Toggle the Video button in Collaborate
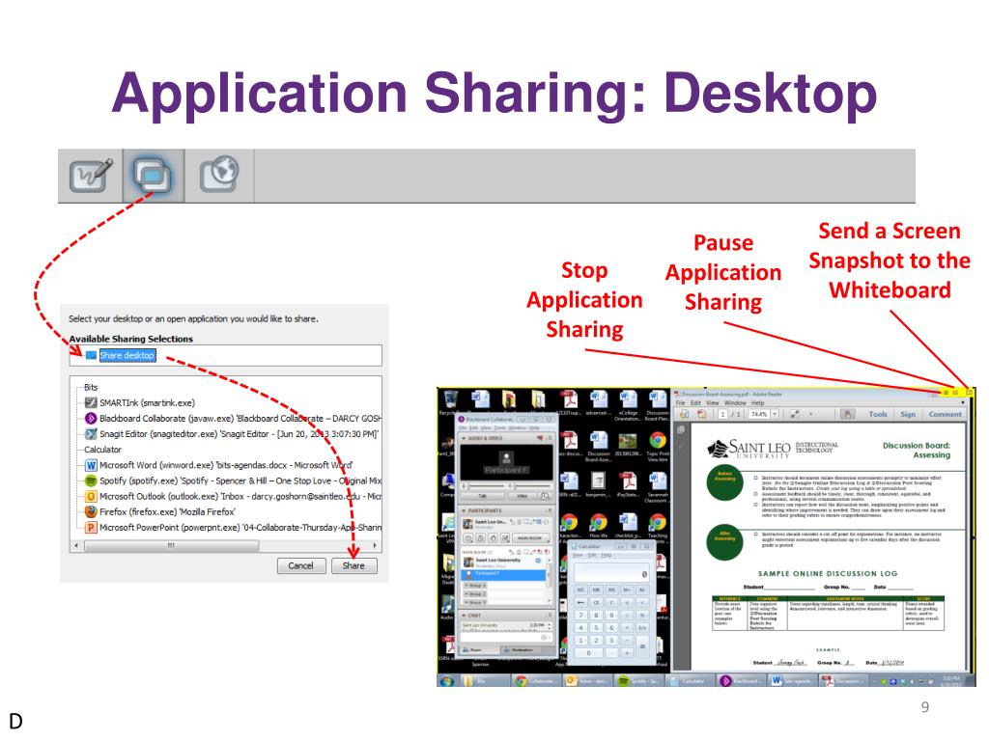989x741 pixels. (x=522, y=497)
